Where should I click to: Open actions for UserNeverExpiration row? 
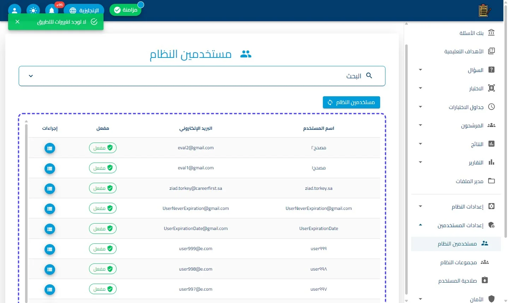pos(50,209)
